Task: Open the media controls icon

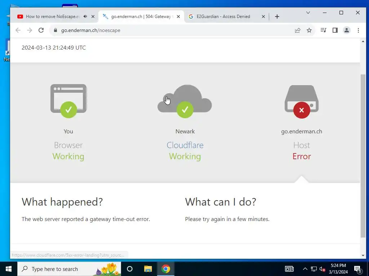Action: click(323, 30)
